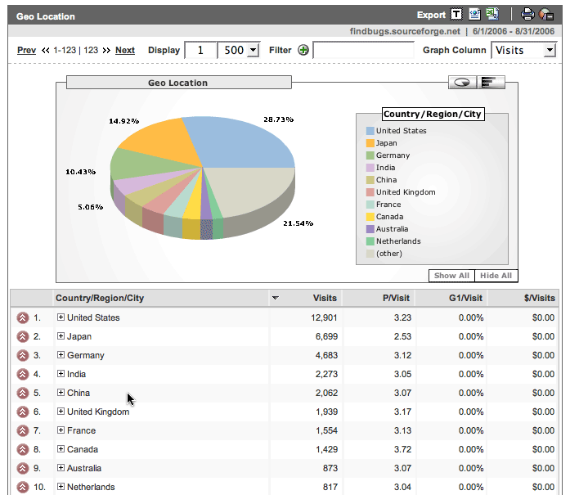Go to Next page link

tap(125, 50)
